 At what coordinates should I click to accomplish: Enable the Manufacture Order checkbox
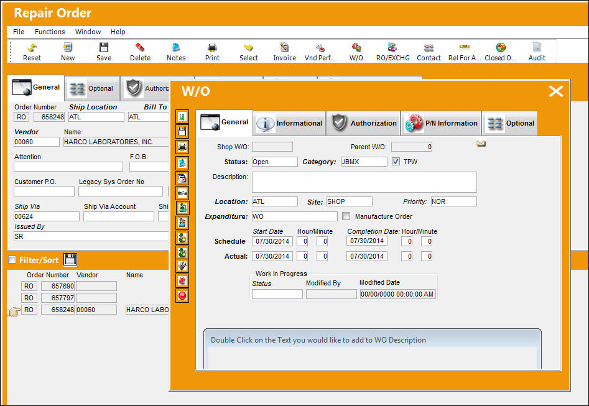pyautogui.click(x=346, y=216)
